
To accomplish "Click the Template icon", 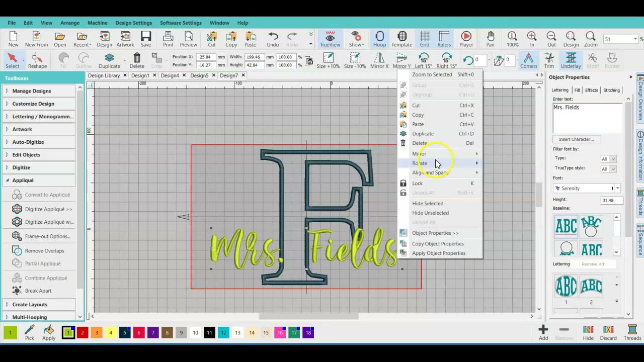I will coord(402,39).
